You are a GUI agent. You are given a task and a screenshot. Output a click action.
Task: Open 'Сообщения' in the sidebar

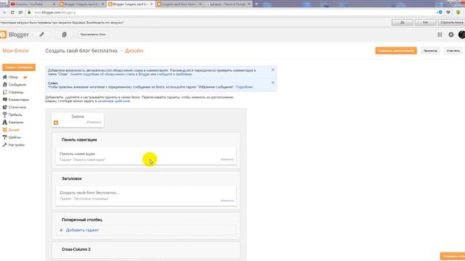coord(17,85)
